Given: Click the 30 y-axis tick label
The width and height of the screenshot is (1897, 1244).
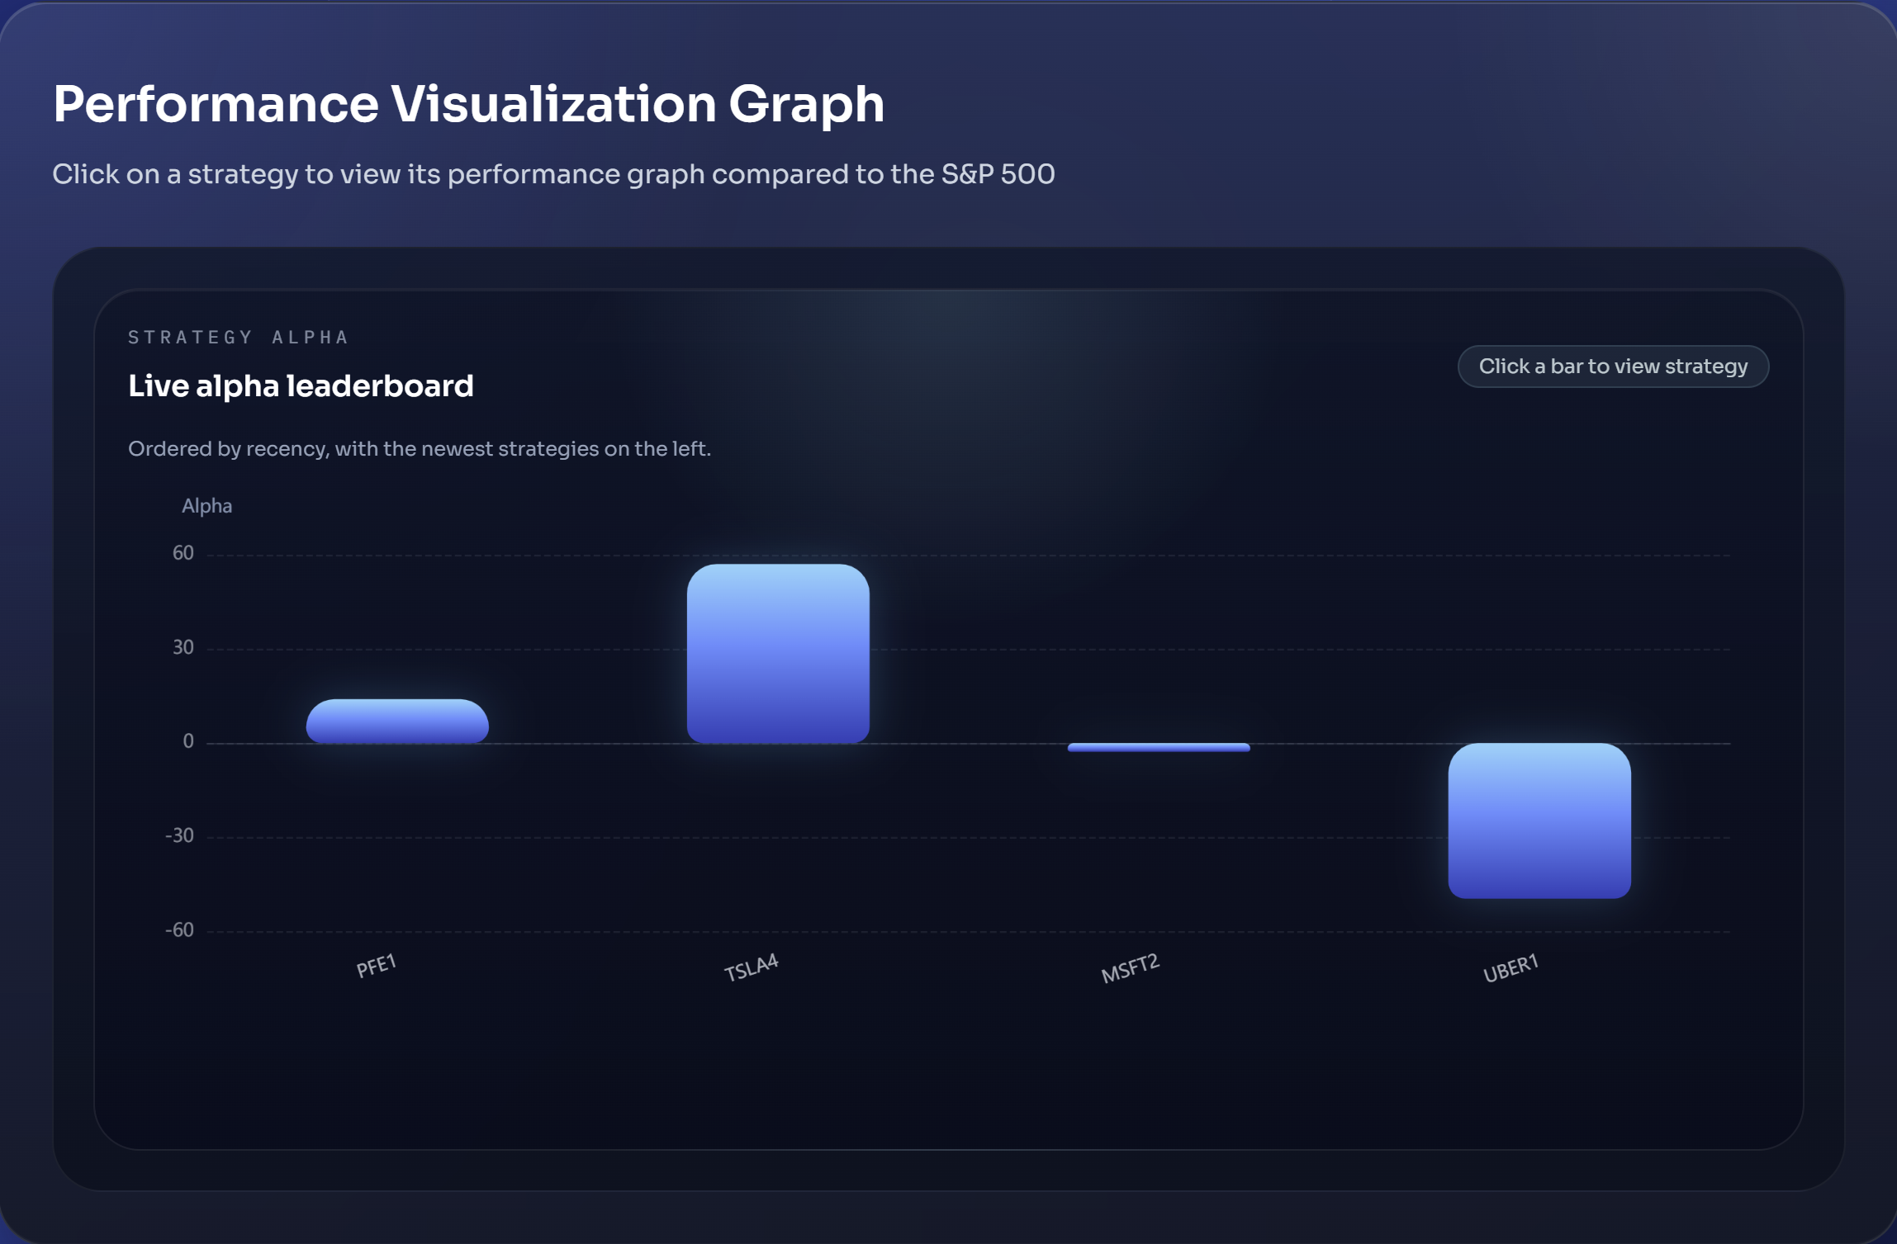Looking at the screenshot, I should (x=183, y=647).
